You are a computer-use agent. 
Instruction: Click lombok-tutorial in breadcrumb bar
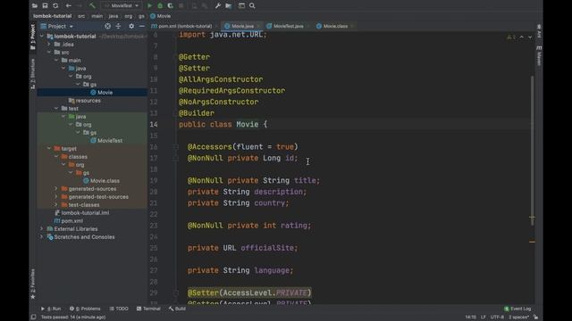(52, 16)
